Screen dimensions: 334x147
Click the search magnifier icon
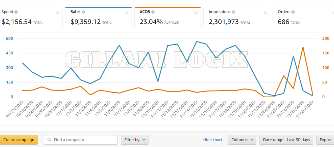tap(49, 140)
